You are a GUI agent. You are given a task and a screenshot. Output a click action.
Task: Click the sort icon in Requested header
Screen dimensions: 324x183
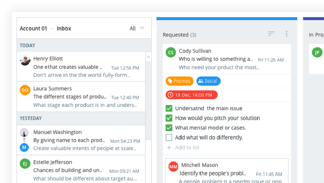(271, 34)
